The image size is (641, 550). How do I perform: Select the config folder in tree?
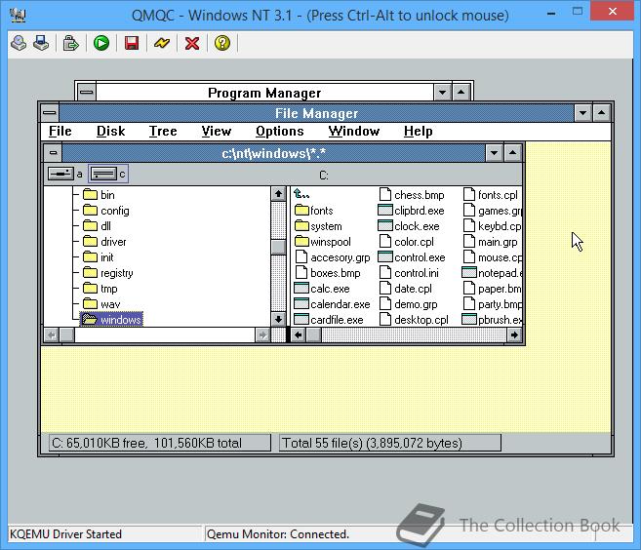(106, 211)
